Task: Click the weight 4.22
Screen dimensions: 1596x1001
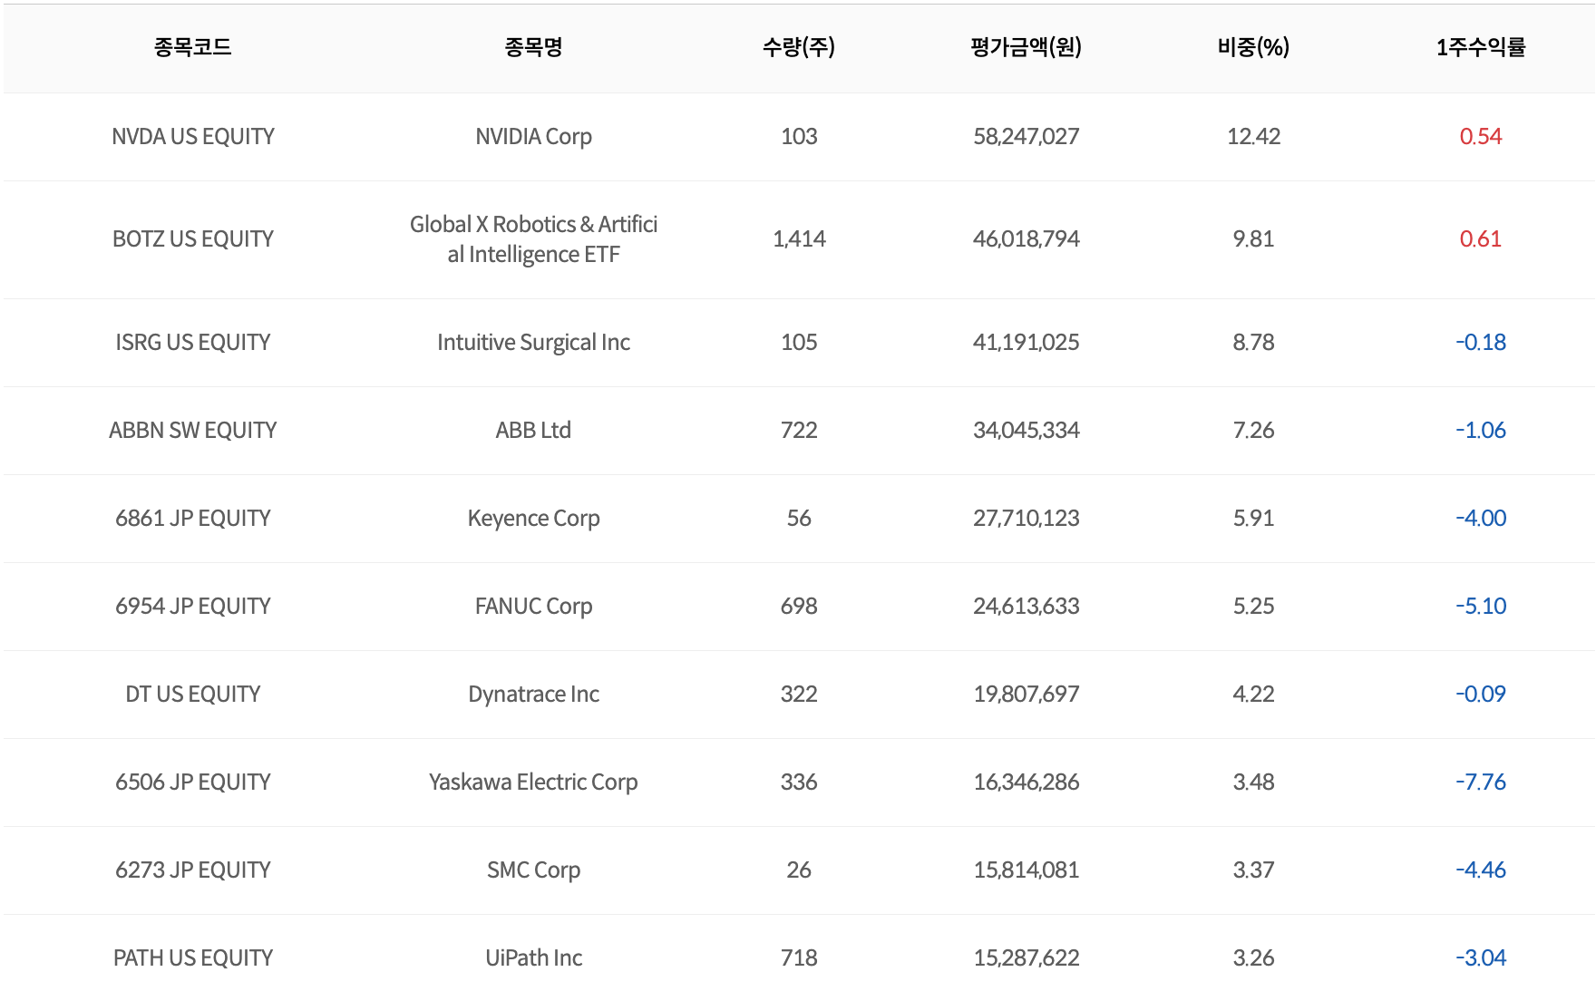Action: point(1253,694)
